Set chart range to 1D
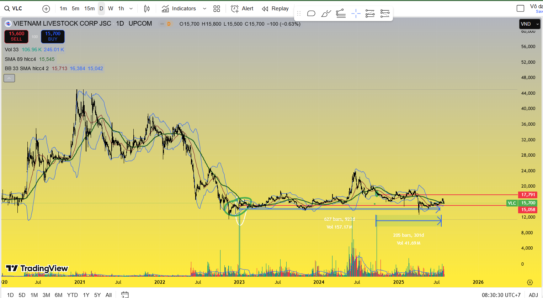Screen dimensions: 543x298 point(10,295)
